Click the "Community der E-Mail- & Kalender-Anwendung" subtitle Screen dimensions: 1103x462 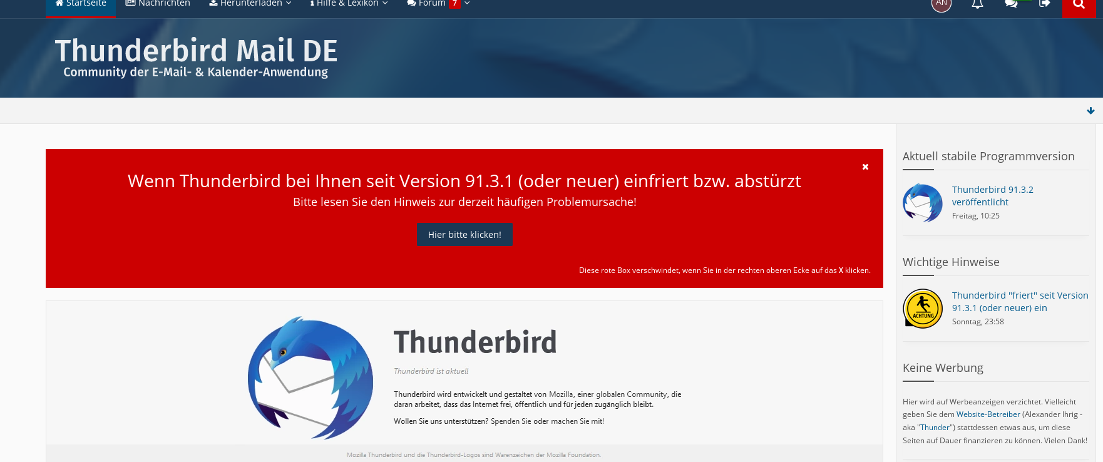tap(195, 72)
